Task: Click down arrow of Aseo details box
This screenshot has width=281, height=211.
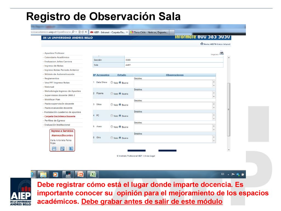Action: coord(214,130)
